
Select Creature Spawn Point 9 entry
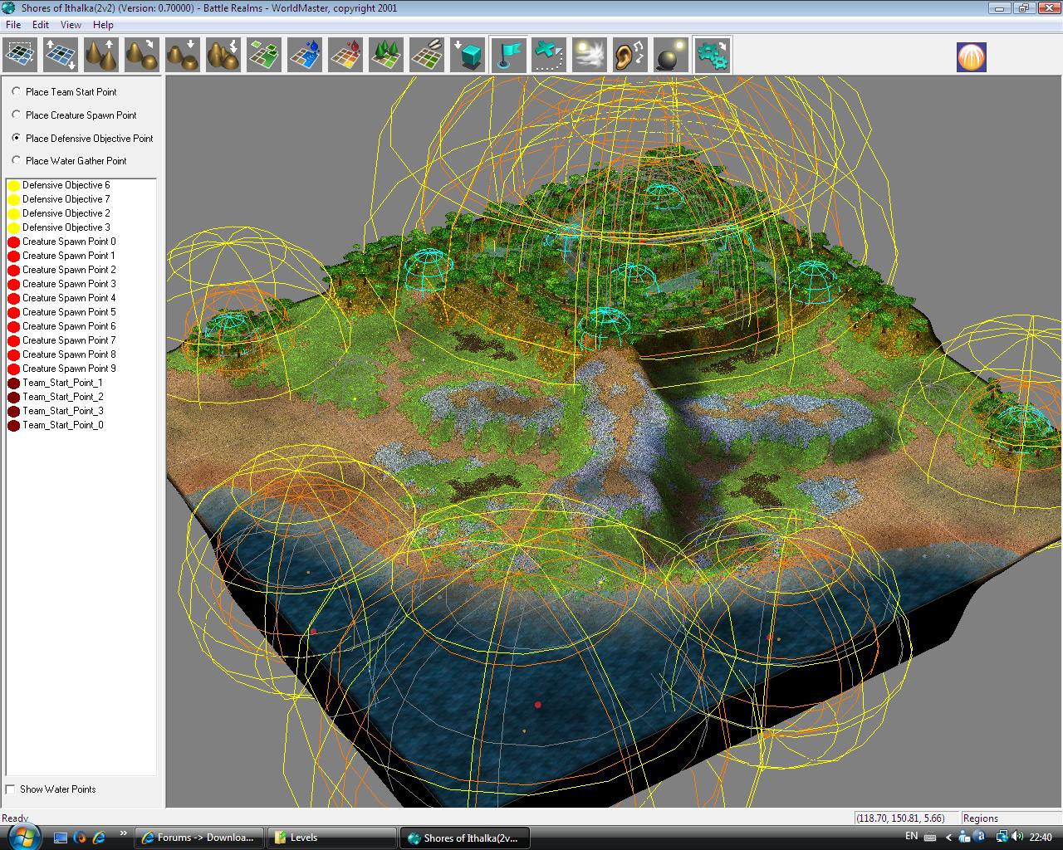point(69,369)
